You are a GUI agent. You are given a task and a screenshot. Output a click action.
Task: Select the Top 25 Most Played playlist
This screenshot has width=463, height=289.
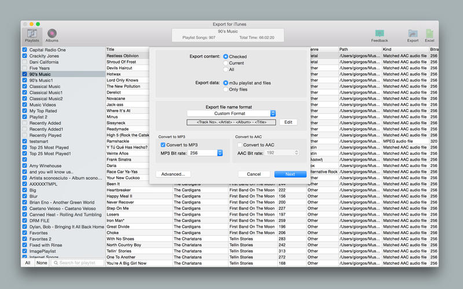coord(49,147)
